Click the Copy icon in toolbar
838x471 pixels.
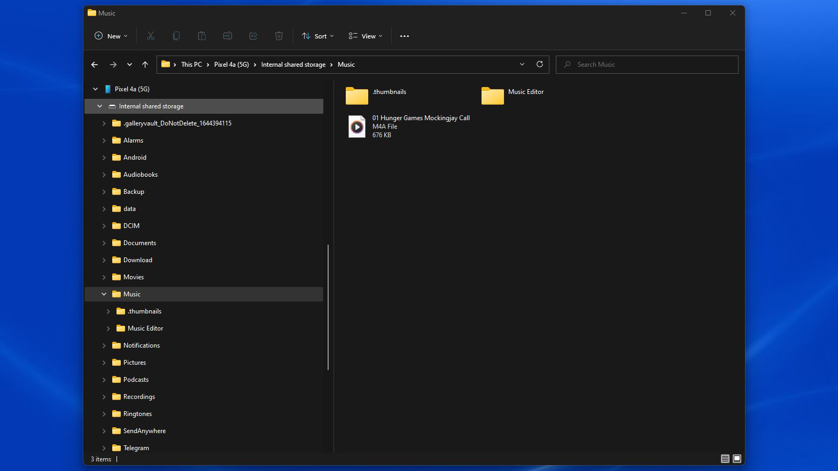coord(176,36)
